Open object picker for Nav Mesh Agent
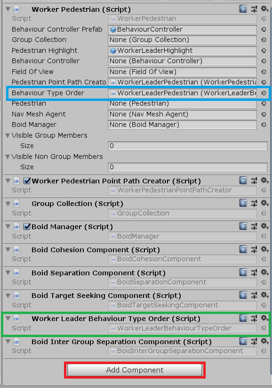Viewport: 272px width, 388px height. click(264, 114)
